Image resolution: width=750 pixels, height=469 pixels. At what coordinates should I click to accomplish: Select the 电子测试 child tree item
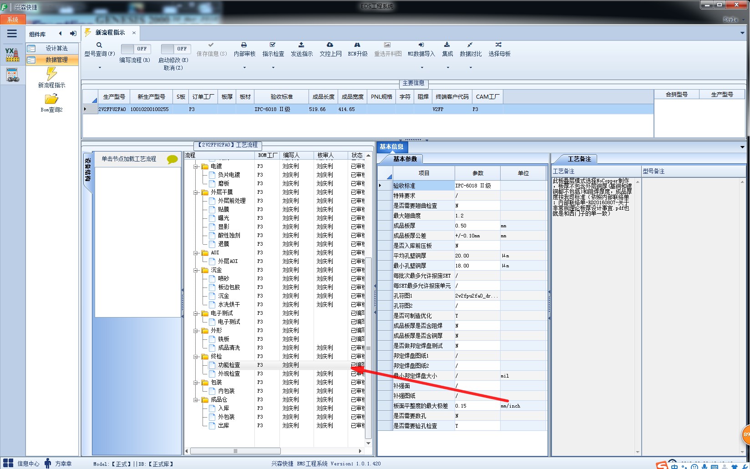click(229, 322)
